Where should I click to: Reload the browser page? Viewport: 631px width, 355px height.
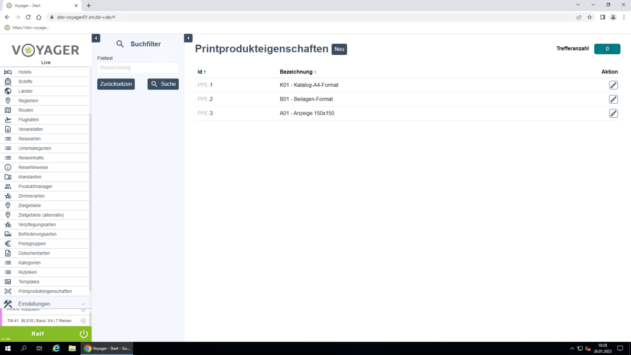click(x=28, y=17)
